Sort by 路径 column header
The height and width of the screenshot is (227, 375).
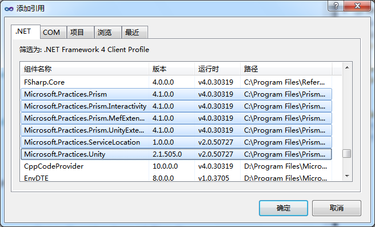286,69
